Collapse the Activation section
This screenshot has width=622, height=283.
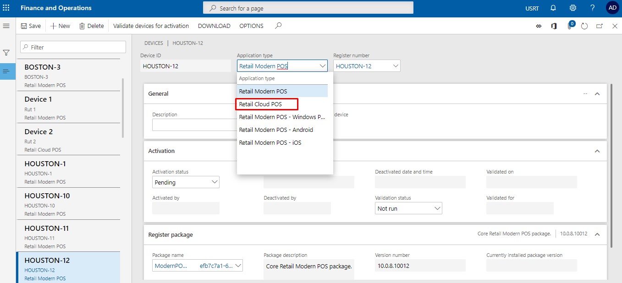tap(597, 151)
